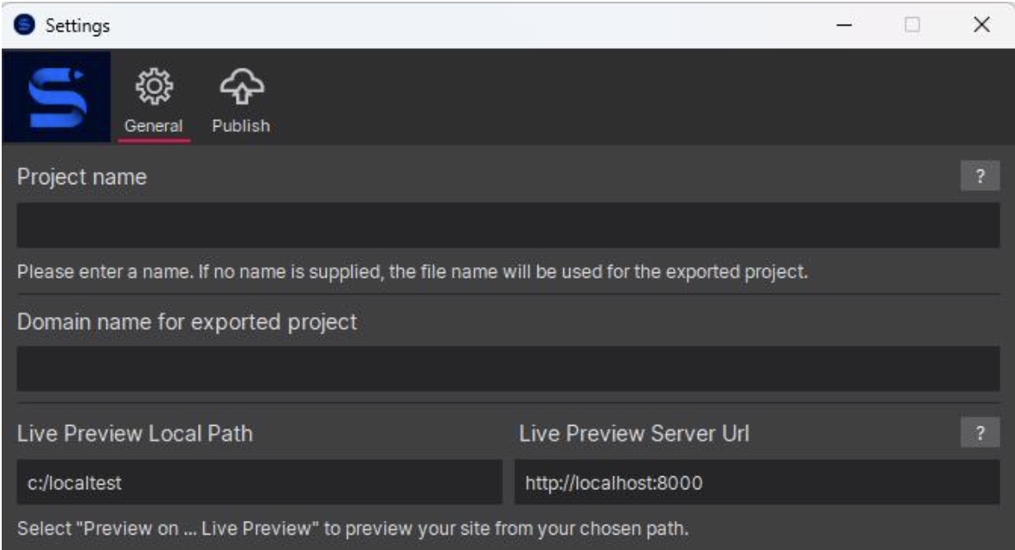Switch to the General tab label

[153, 126]
